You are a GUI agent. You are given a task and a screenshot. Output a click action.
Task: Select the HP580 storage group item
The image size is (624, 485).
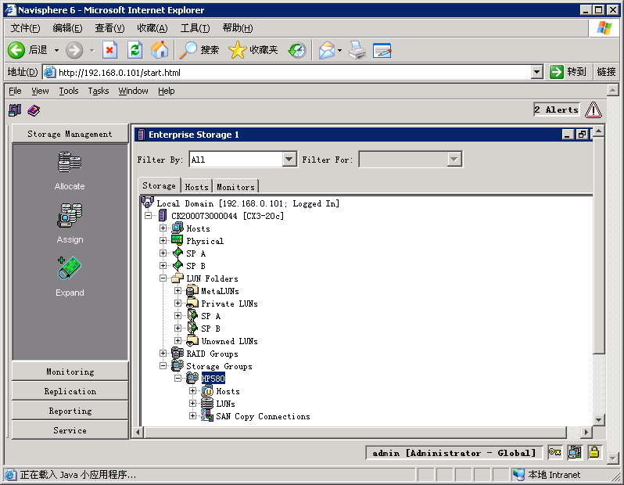point(213,379)
